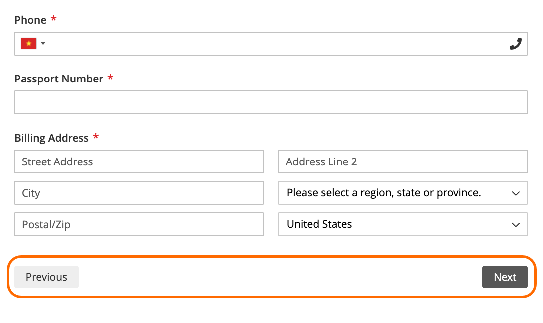Screen dimensions: 543x323
Task: Click the Address Line 2 field
Action: [x=403, y=161]
